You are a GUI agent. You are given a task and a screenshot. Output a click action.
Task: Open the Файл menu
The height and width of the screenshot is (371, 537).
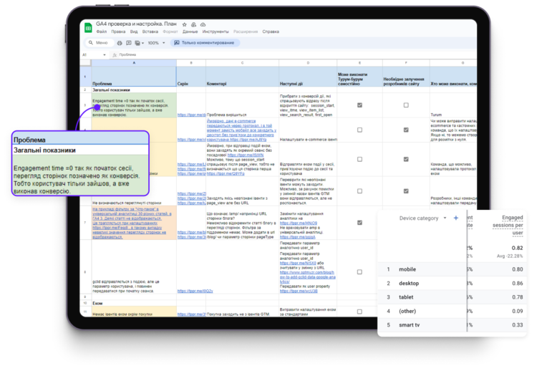pos(102,32)
